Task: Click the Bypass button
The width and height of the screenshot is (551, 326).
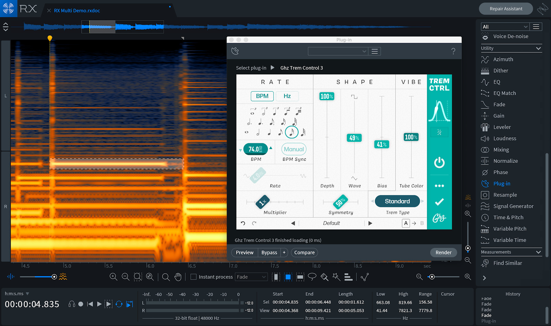Action: click(x=269, y=253)
